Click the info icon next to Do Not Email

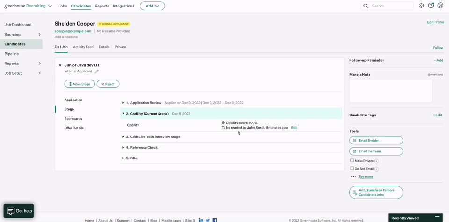coord(377,169)
